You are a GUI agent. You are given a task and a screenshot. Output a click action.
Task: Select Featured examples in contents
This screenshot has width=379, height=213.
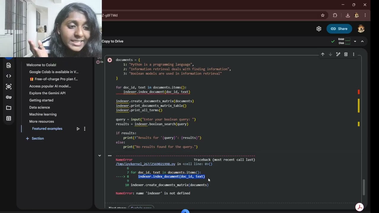(47, 129)
